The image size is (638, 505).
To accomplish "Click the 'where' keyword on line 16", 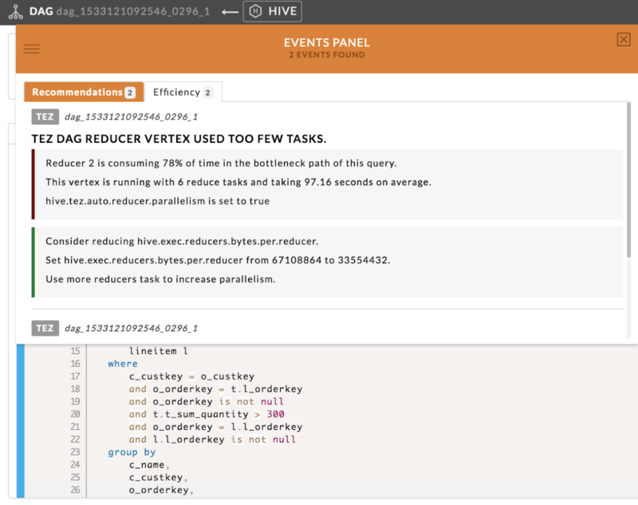I will [x=123, y=364].
